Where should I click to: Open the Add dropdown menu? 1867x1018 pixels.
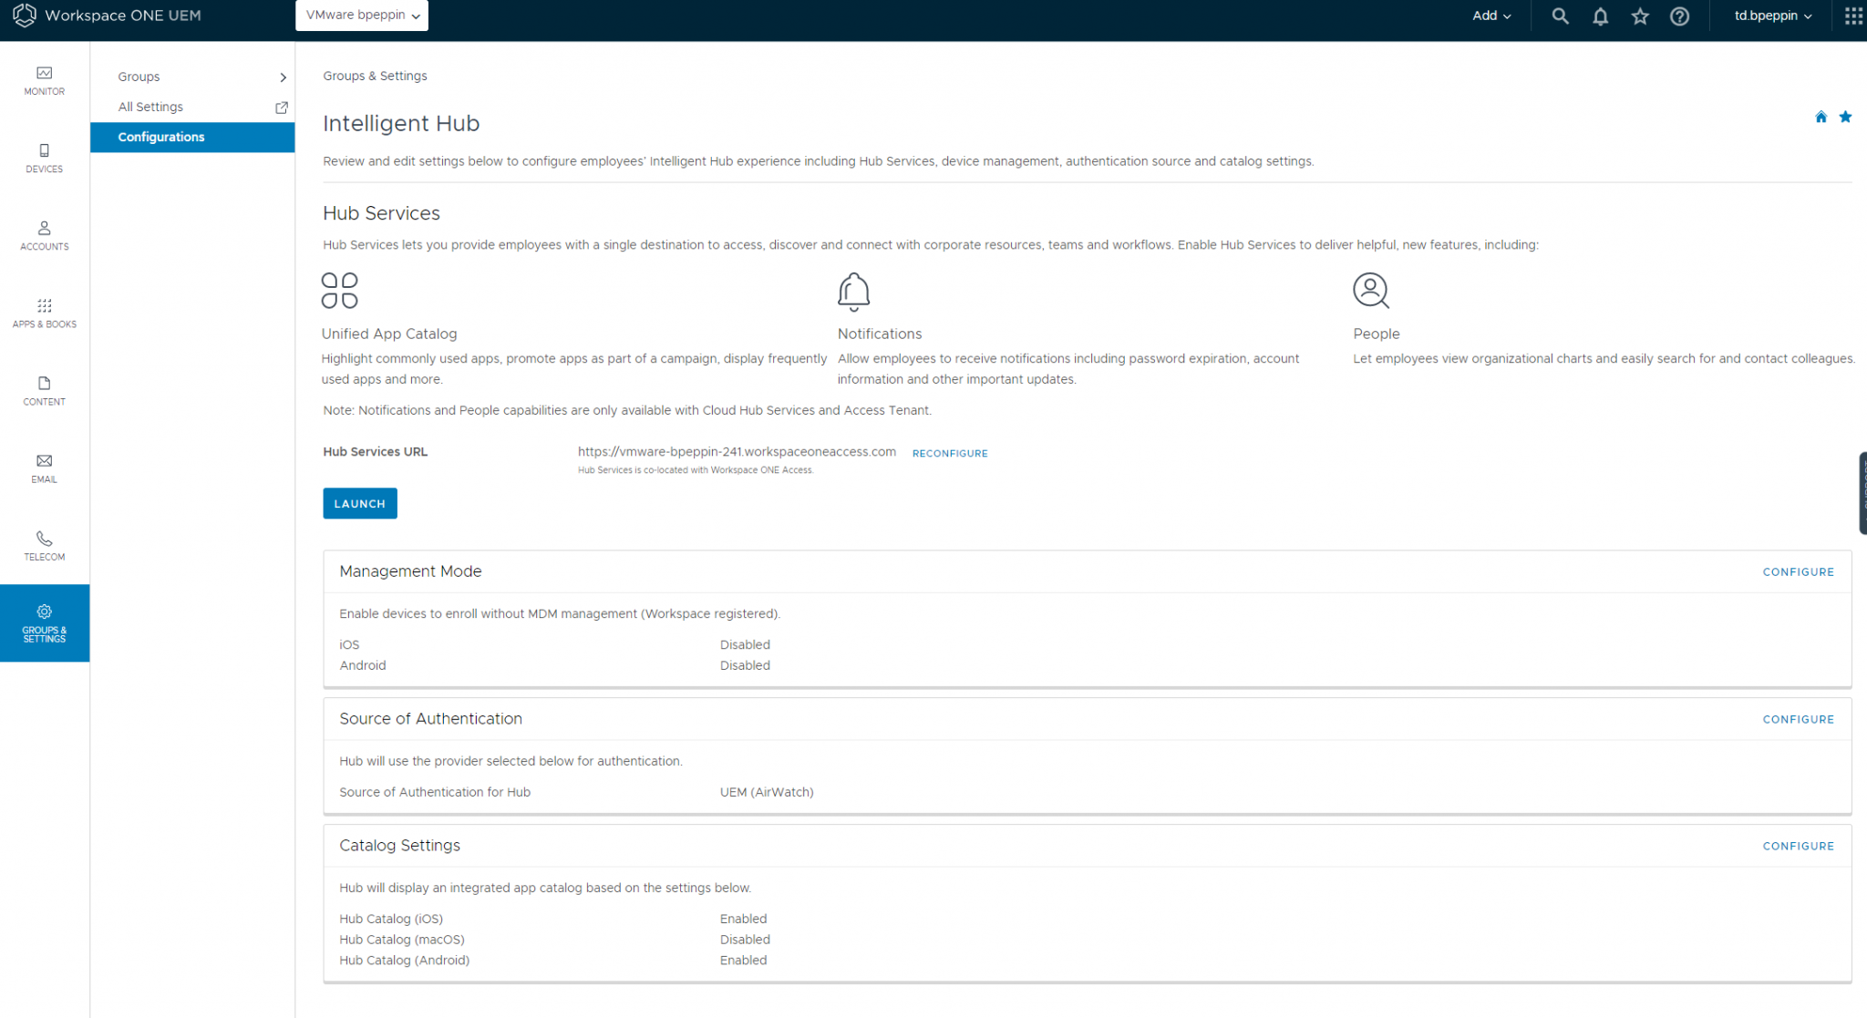pos(1491,15)
